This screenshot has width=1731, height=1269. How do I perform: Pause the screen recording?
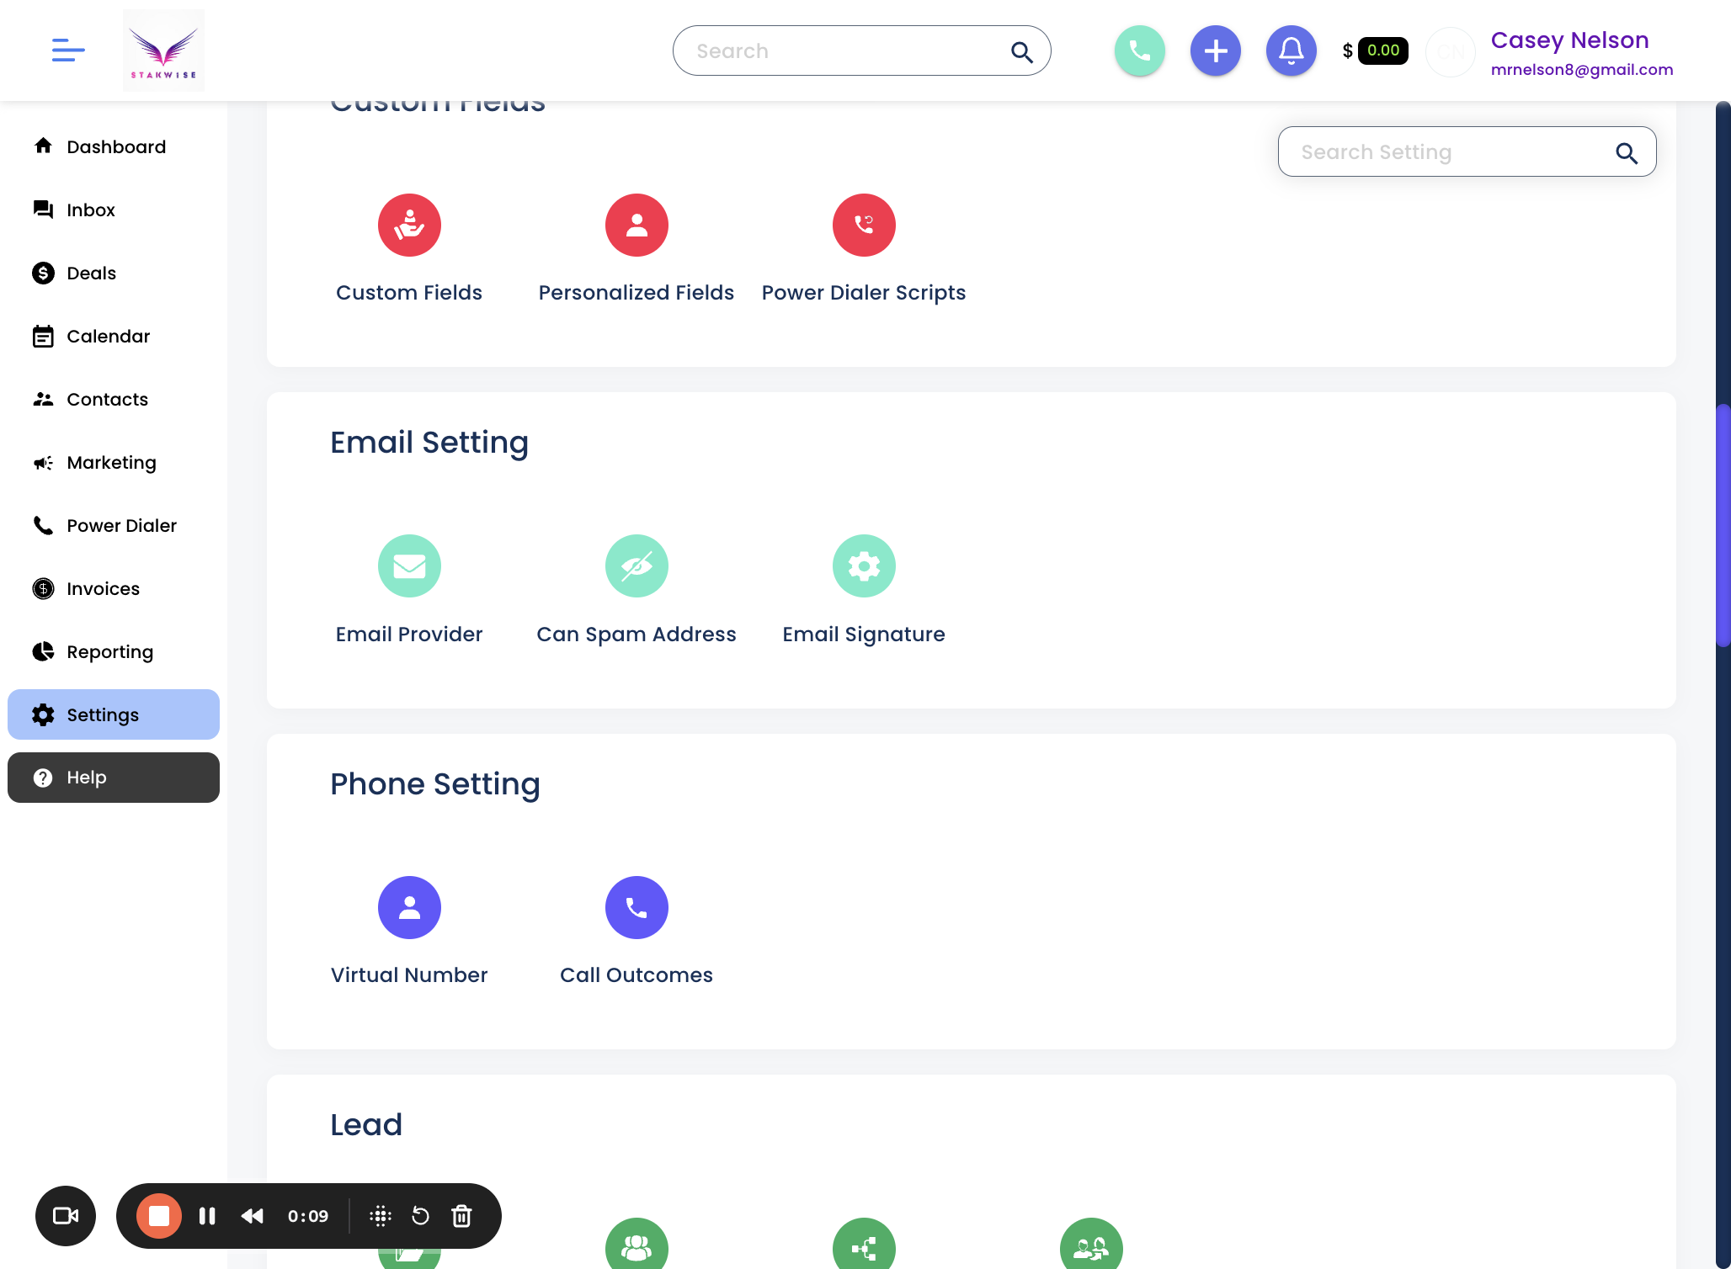(207, 1216)
